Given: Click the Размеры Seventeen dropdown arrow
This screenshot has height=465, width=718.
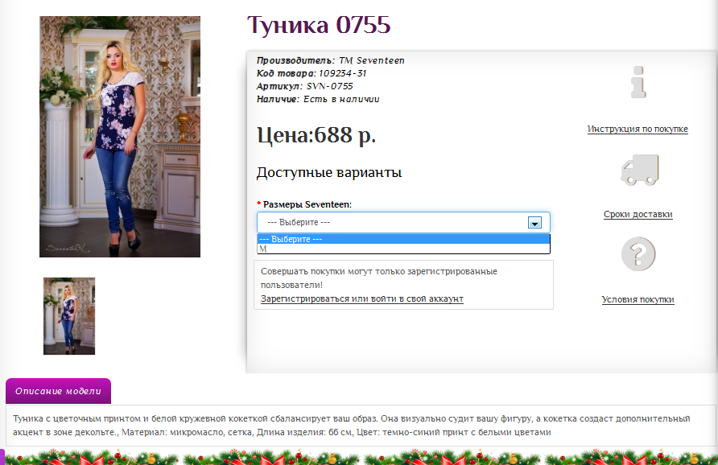Looking at the screenshot, I should (x=534, y=223).
